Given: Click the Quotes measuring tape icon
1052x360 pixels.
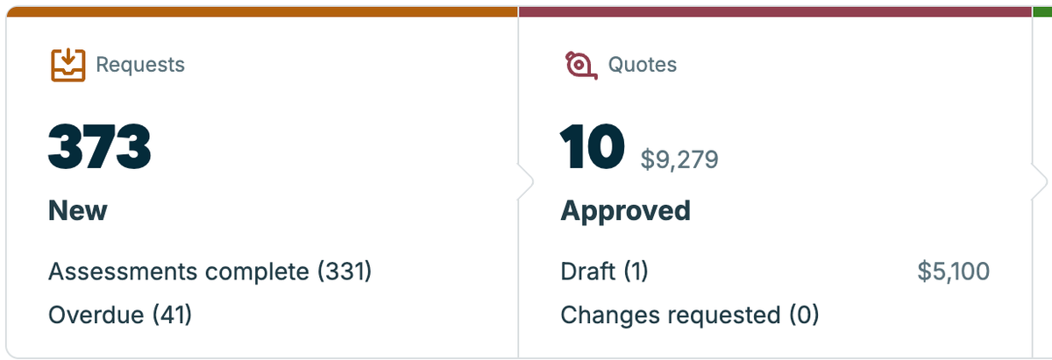Looking at the screenshot, I should coord(579,65).
